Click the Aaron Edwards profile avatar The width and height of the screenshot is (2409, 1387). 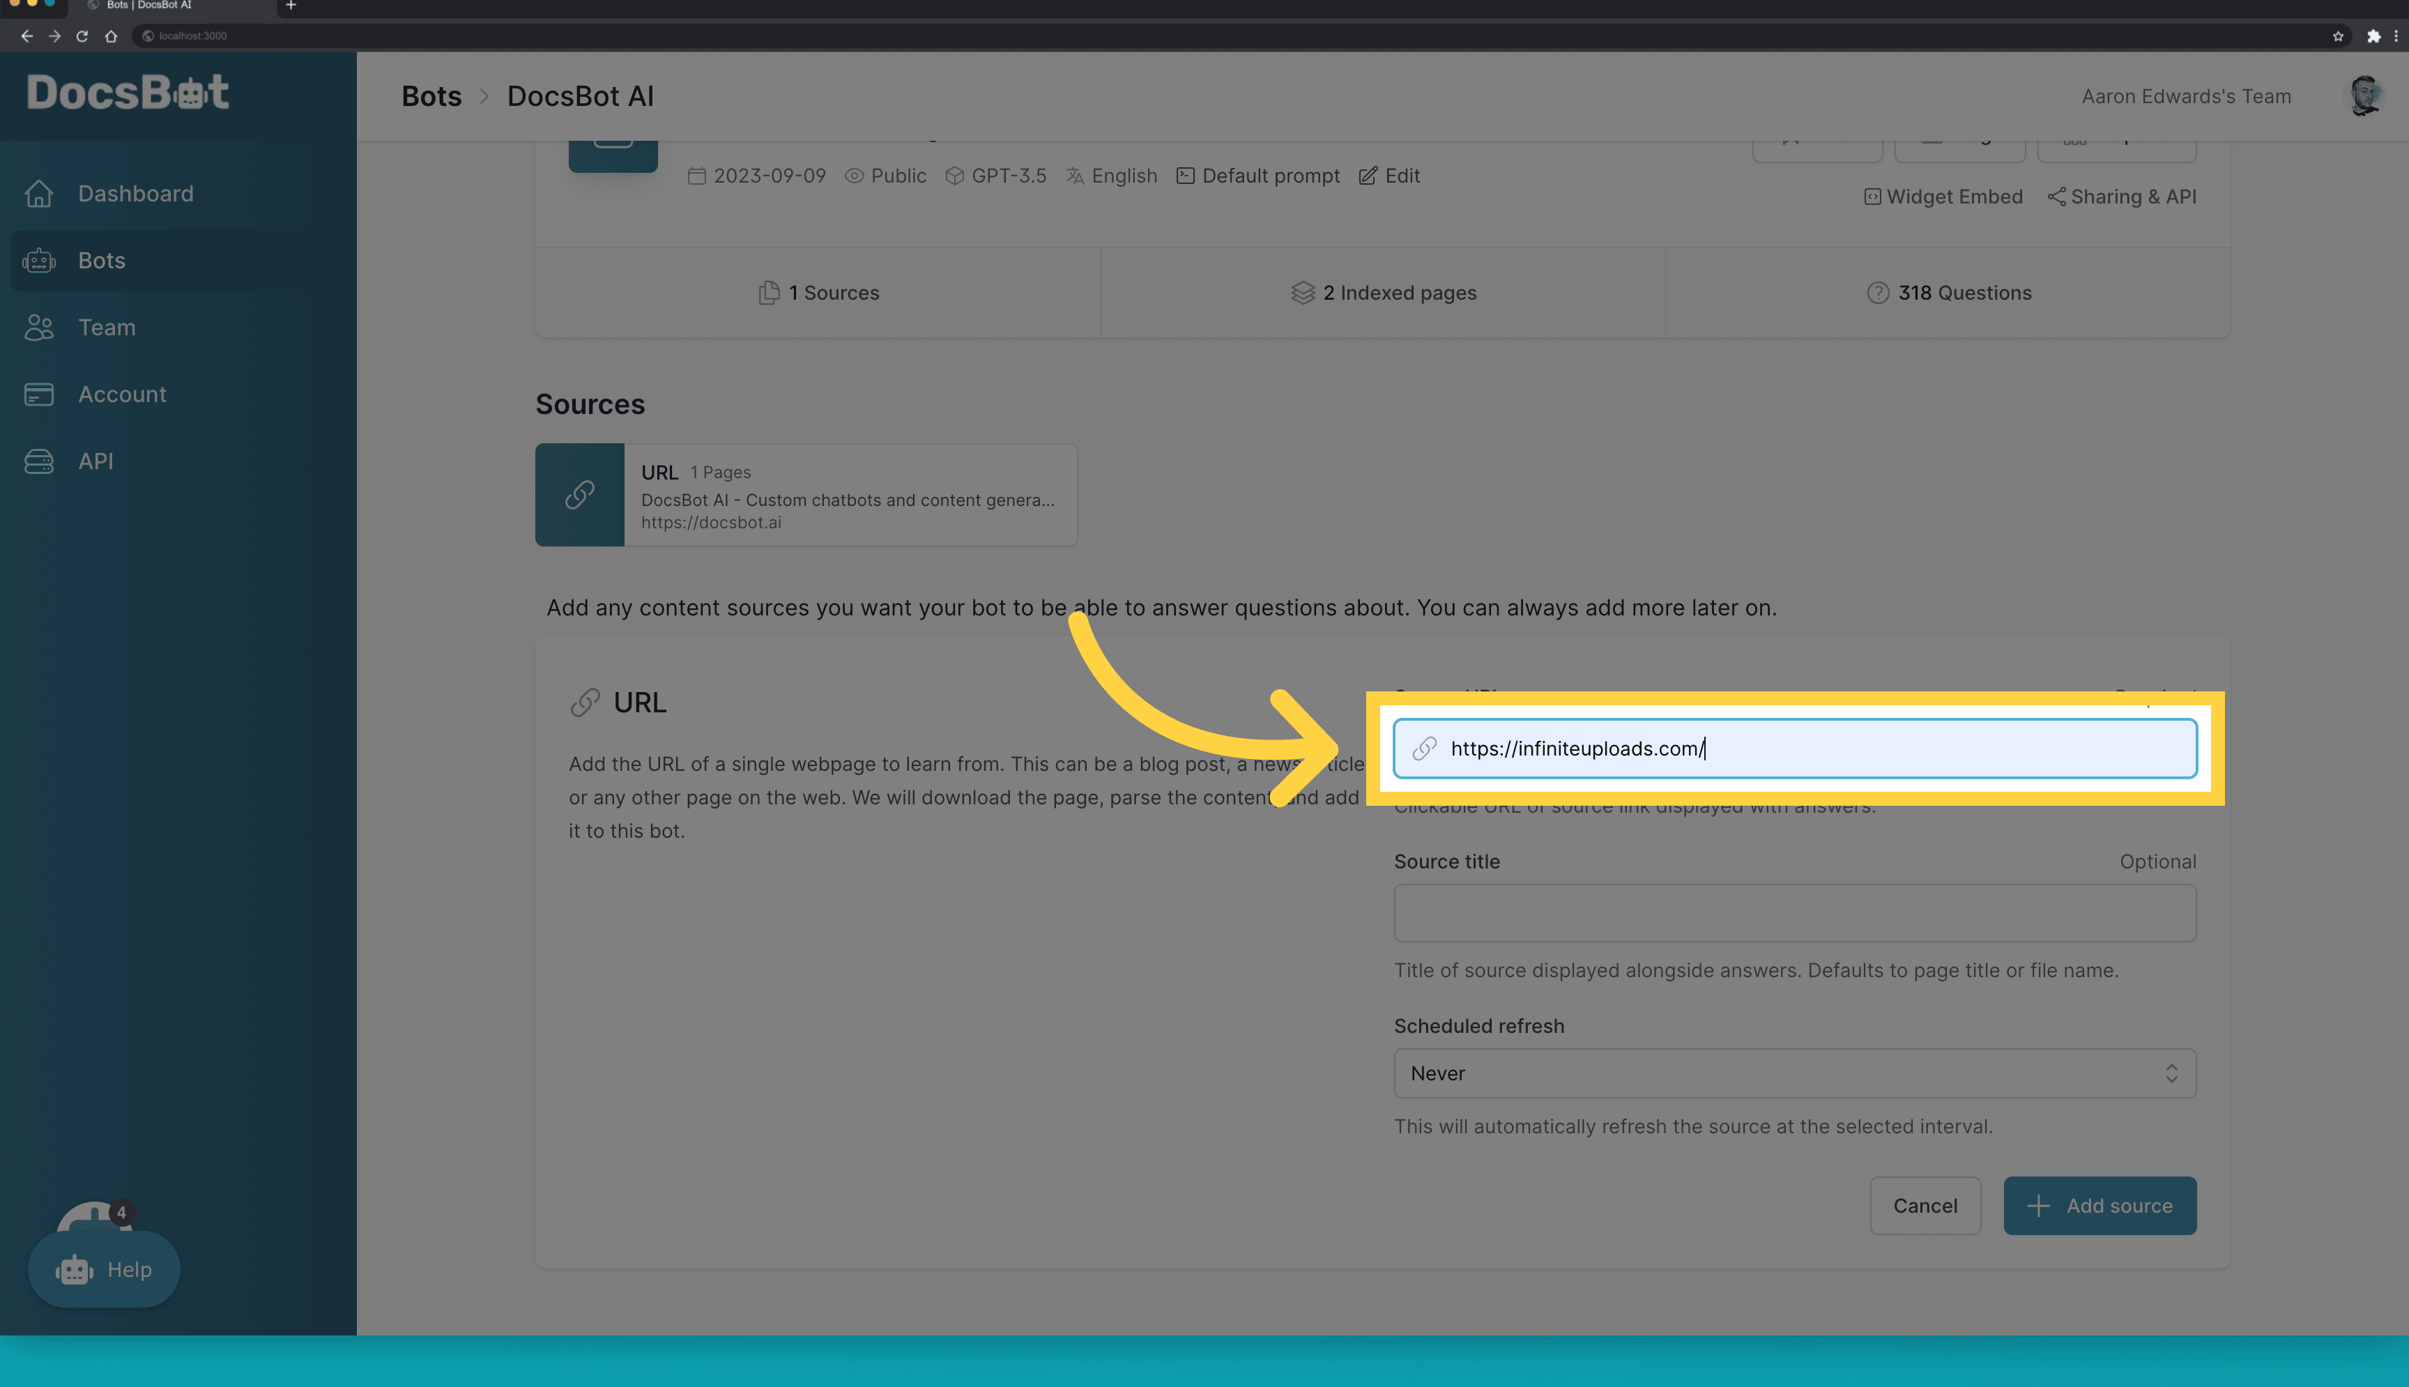(2367, 95)
